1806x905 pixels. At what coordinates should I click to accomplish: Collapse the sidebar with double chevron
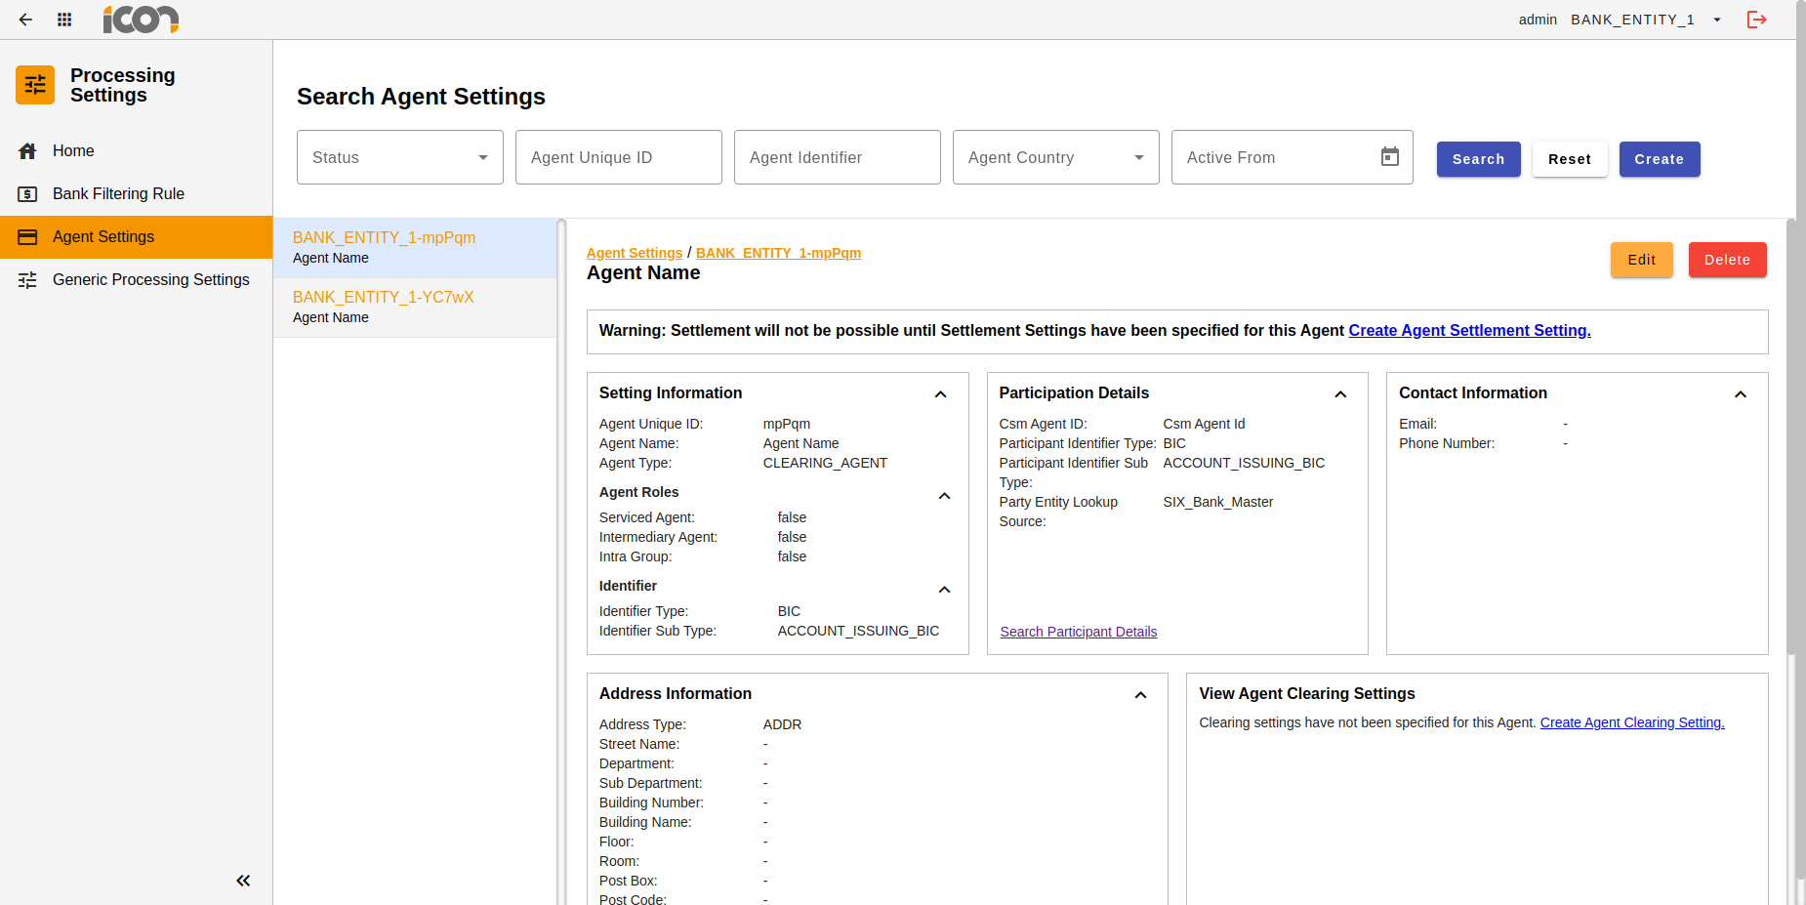243,881
